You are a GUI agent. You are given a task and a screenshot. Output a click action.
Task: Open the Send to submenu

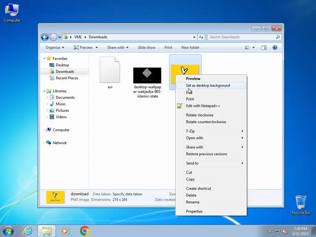coord(211,163)
